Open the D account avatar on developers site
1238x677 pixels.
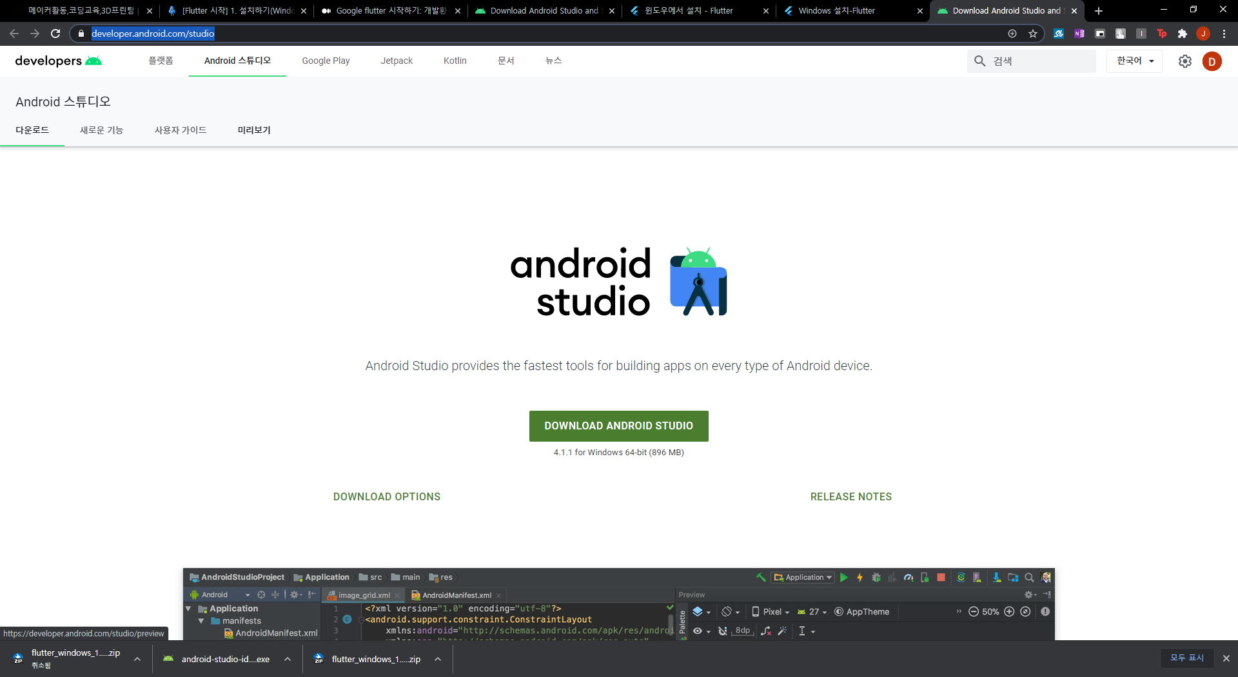click(x=1212, y=61)
